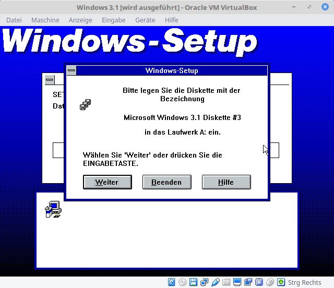
Task: Click the mouse integration status icon
Action: (x=270, y=282)
